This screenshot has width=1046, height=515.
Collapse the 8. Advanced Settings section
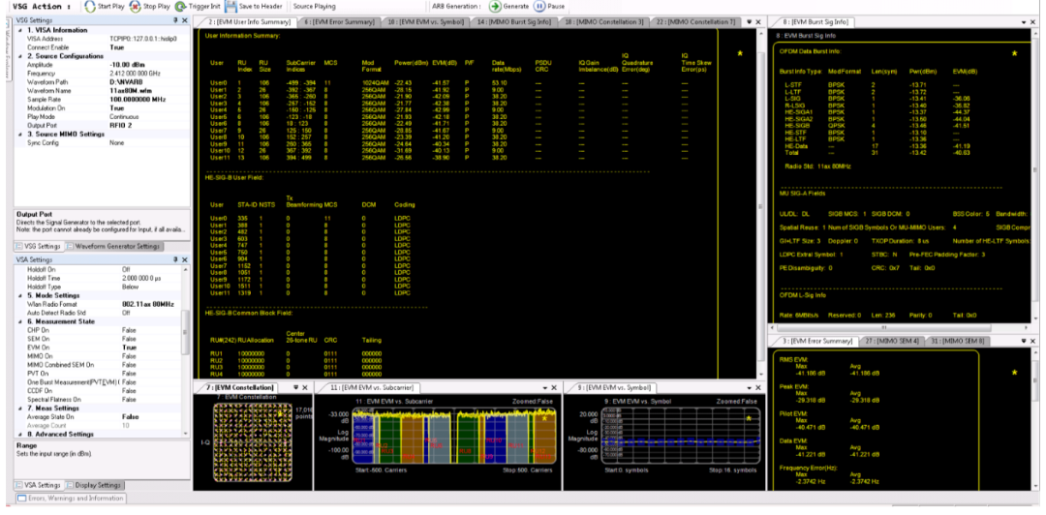(19, 435)
